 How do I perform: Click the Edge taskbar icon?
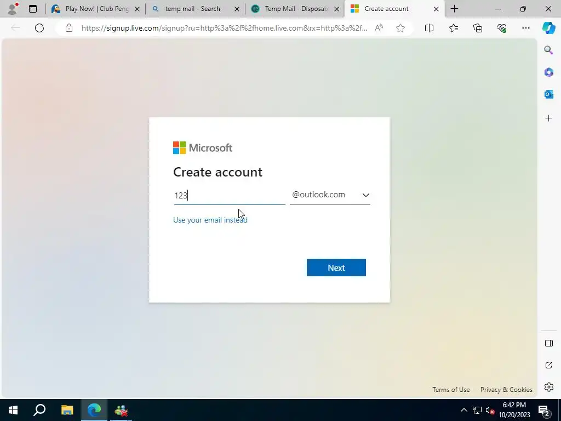[94, 410]
